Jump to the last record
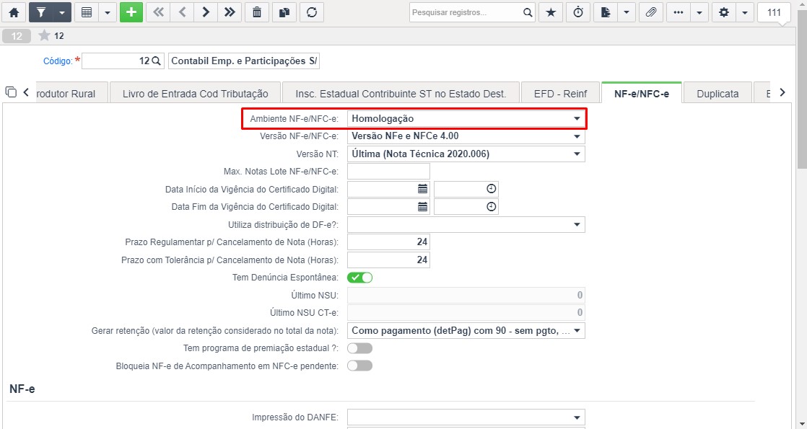This screenshot has height=429, width=807. (x=230, y=12)
